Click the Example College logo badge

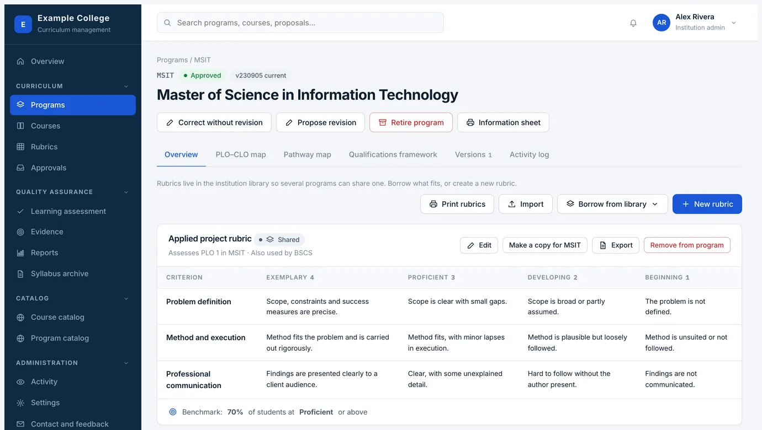click(23, 24)
